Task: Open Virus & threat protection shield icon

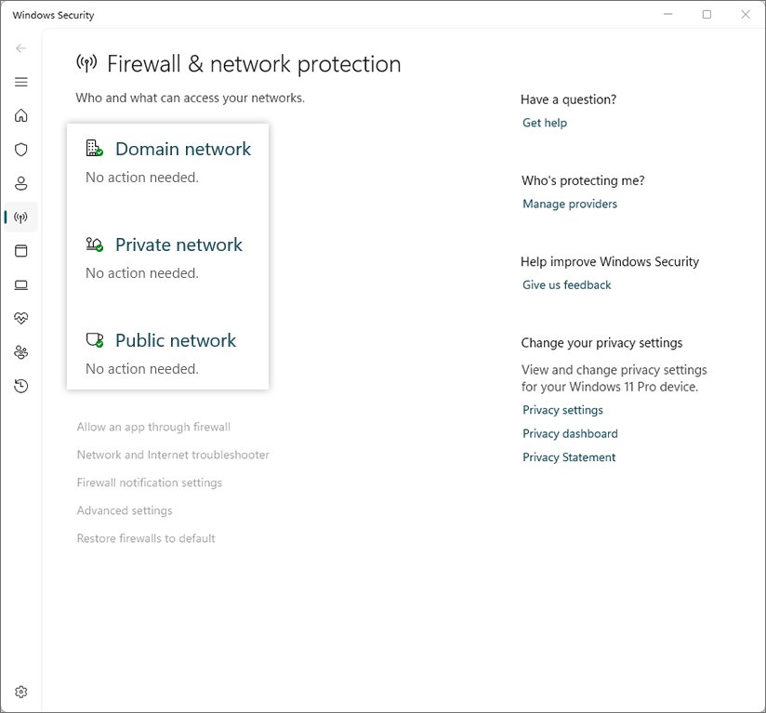Action: click(x=21, y=150)
